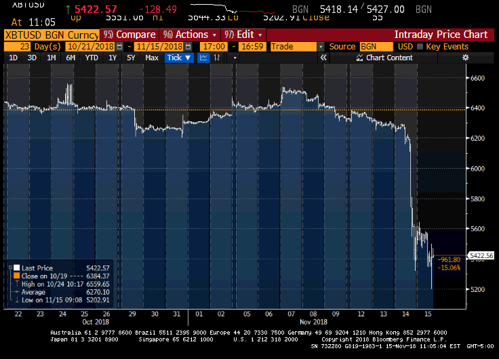Screen dimensions: 499x359
Task: Select the 3D range tab
Action: click(x=32, y=58)
